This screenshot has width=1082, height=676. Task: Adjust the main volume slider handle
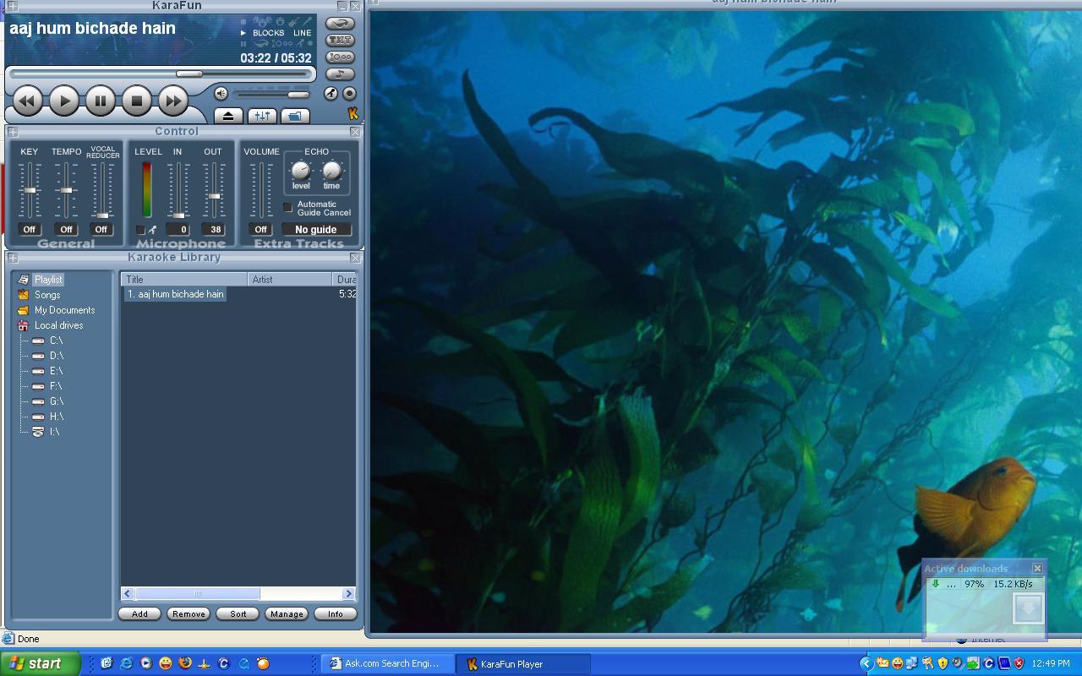tap(298, 94)
